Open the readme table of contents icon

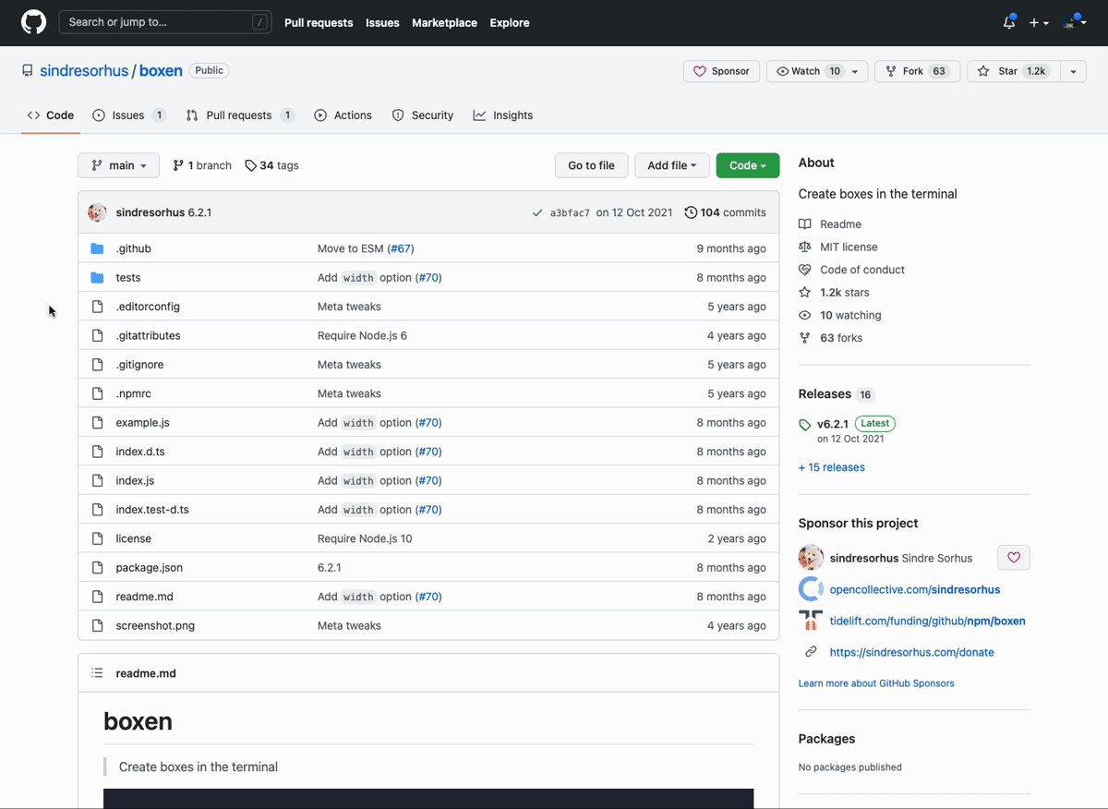[97, 673]
